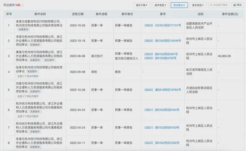Viewport: 246px width, 151px height.
Task: Click the 执行案件 tag in row 3
Action: point(49,60)
